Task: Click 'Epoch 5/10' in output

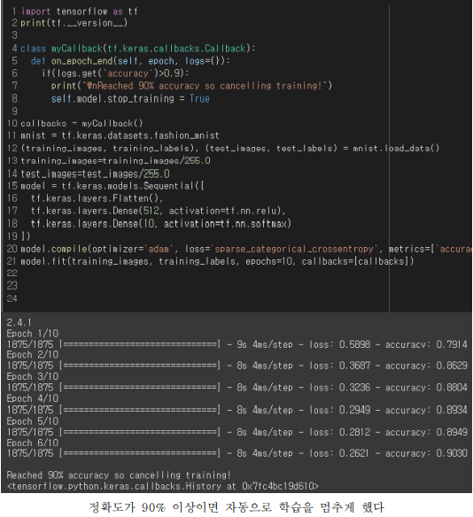Action: coord(33,421)
